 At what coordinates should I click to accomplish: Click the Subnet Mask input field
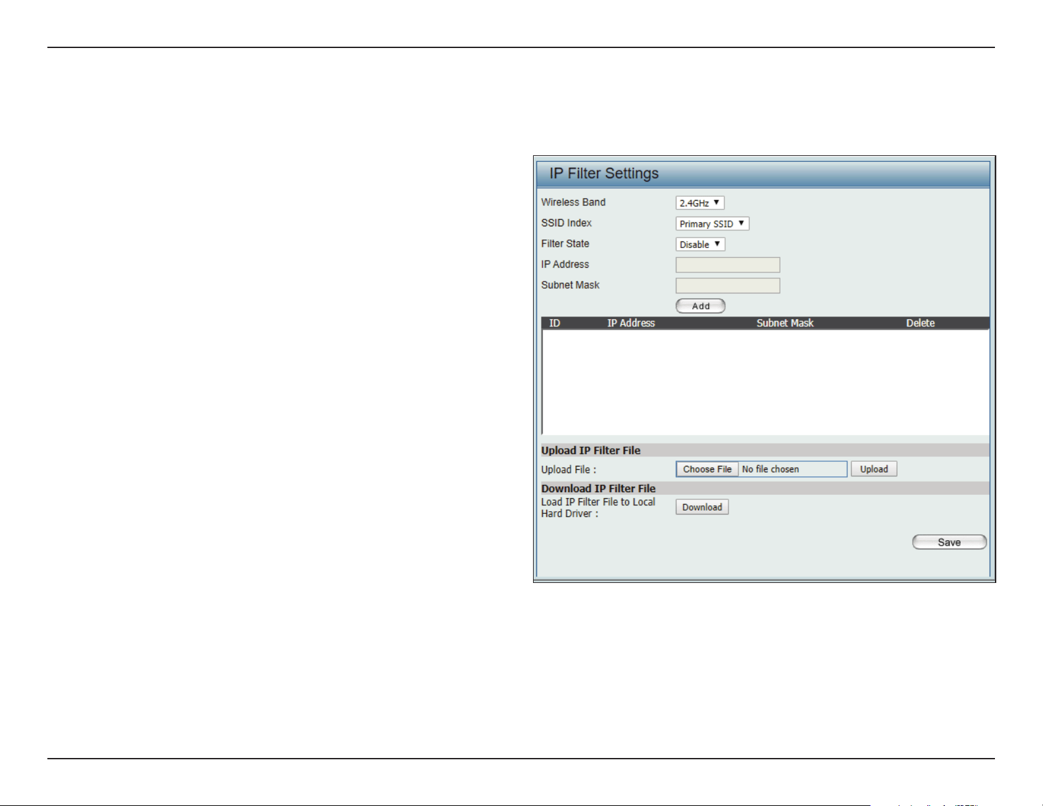pyautogui.click(x=728, y=286)
